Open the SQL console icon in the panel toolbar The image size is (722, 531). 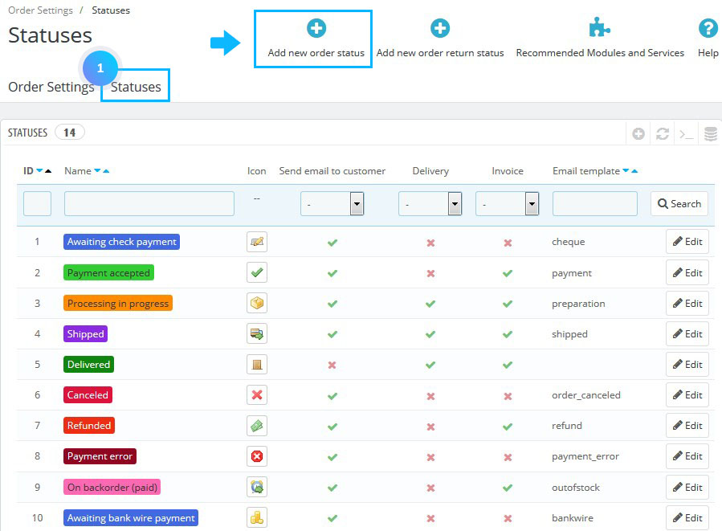coord(685,133)
